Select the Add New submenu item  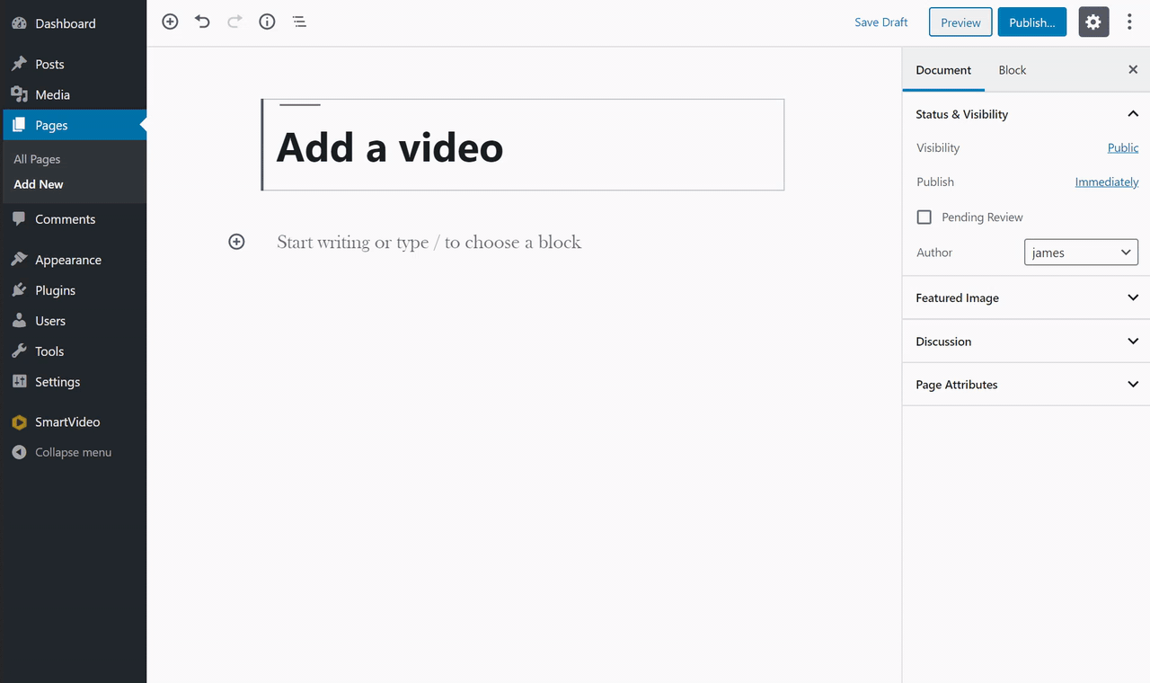(x=39, y=184)
